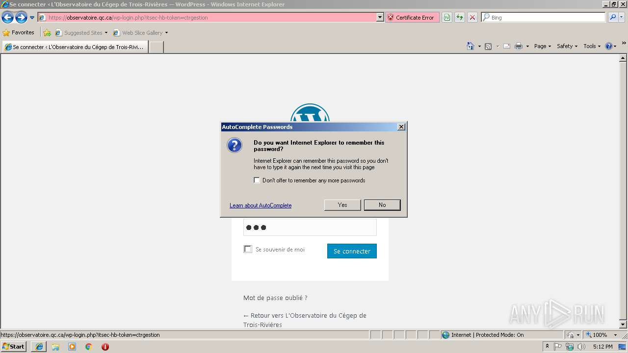
Task: Click the Internet Protected Mode status
Action: pyautogui.click(x=483, y=335)
